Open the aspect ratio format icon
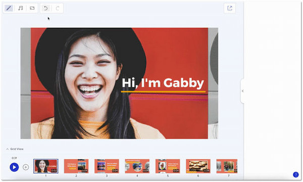303x182 pixels. pos(32,8)
